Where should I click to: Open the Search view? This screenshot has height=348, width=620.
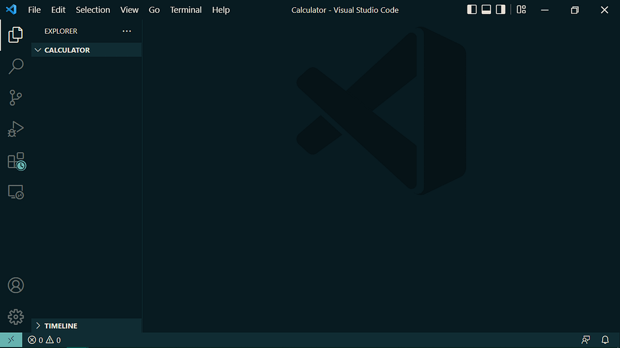click(15, 66)
